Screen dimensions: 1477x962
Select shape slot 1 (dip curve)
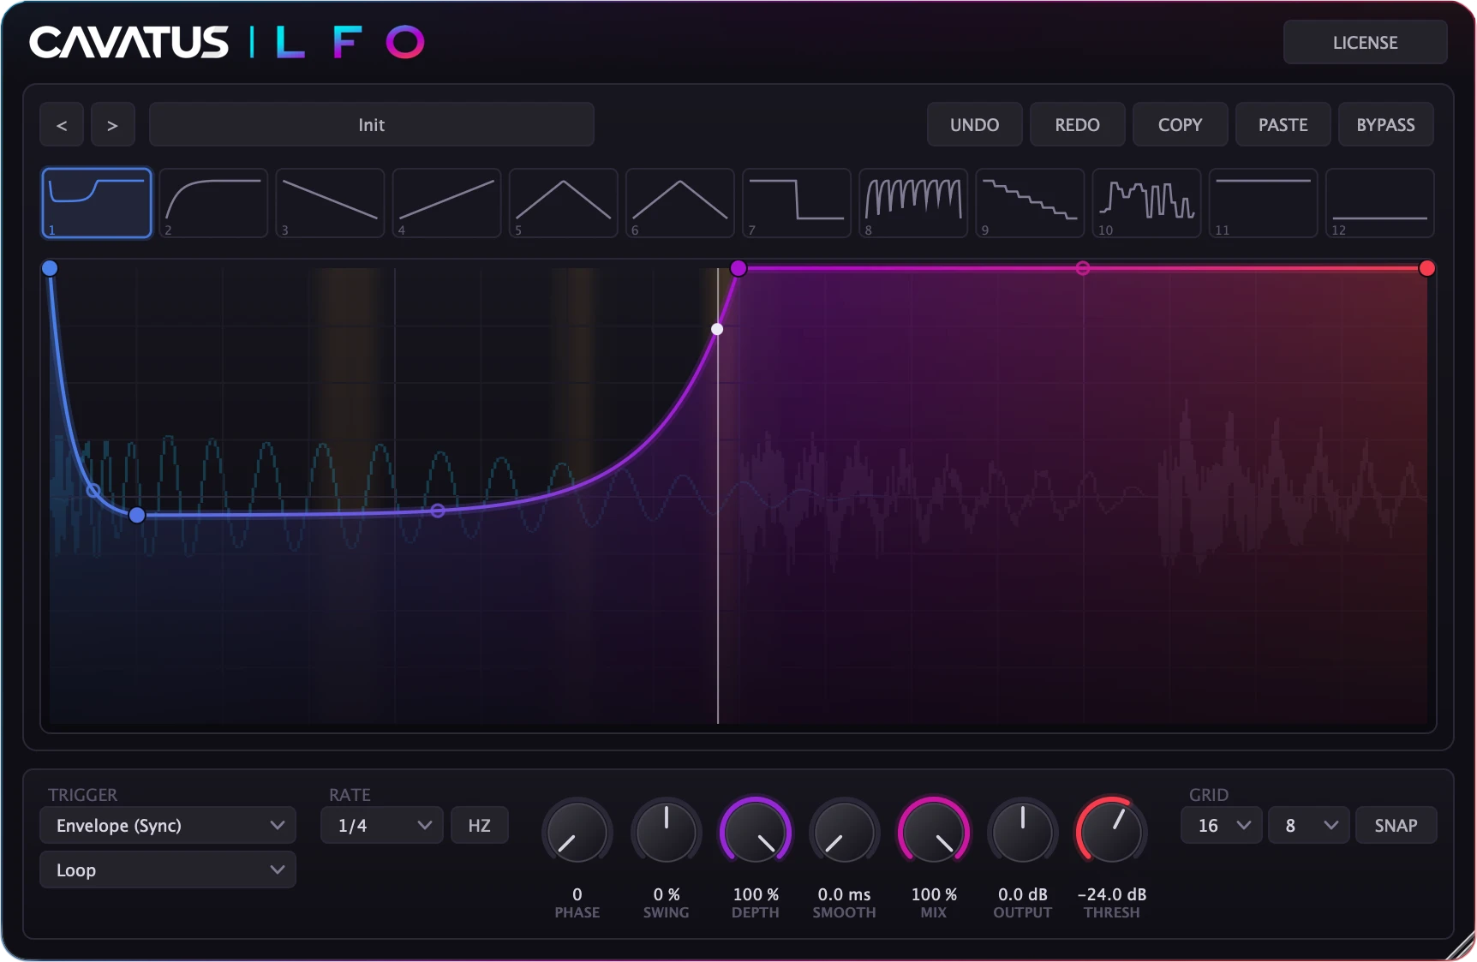coord(97,203)
